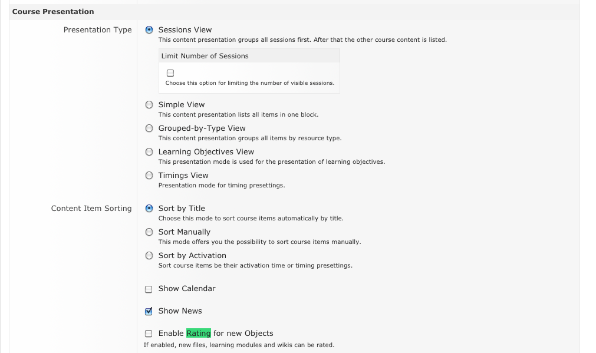Click the highlighted green 'Rating' word
596x353 pixels.
198,334
